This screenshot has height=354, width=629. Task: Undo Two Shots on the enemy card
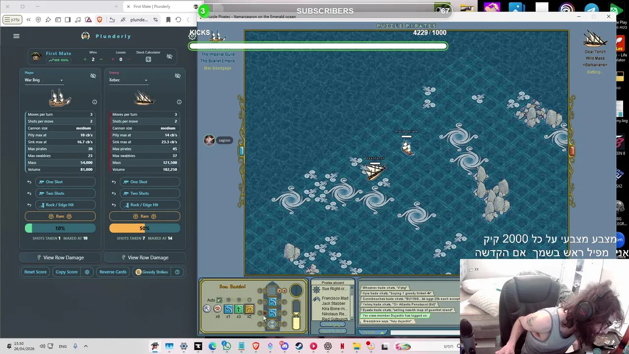click(114, 193)
